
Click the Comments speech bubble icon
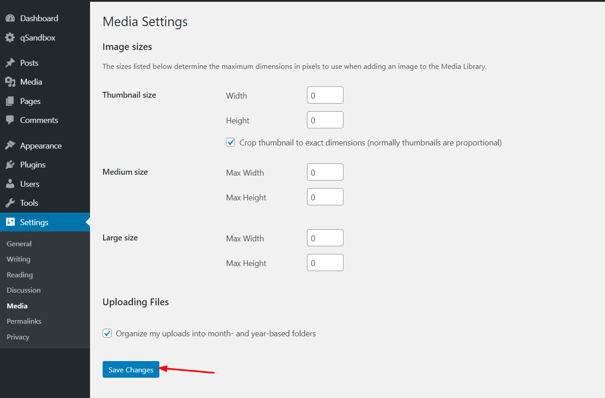click(10, 120)
